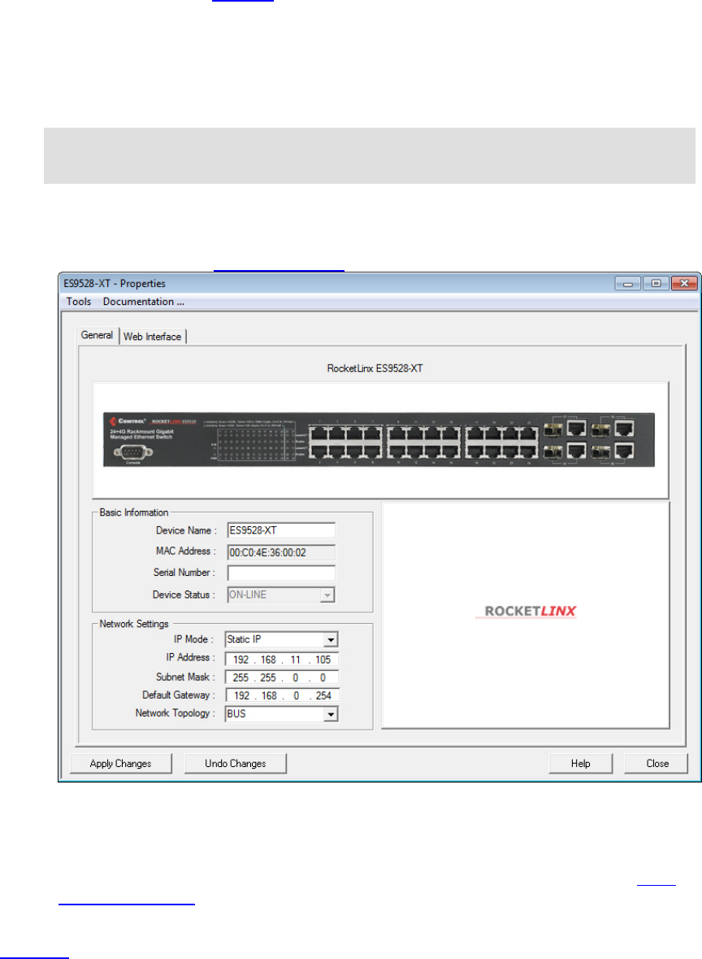Screen dimensions: 702x959
Task: Click the Default Gateway field
Action: [x=282, y=695]
